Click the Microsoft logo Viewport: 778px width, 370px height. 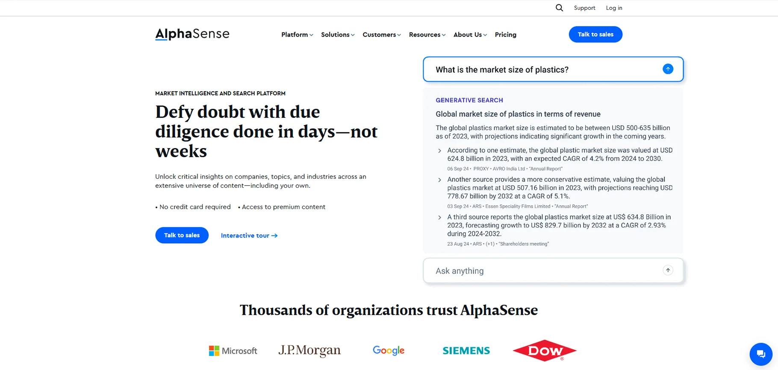(233, 351)
